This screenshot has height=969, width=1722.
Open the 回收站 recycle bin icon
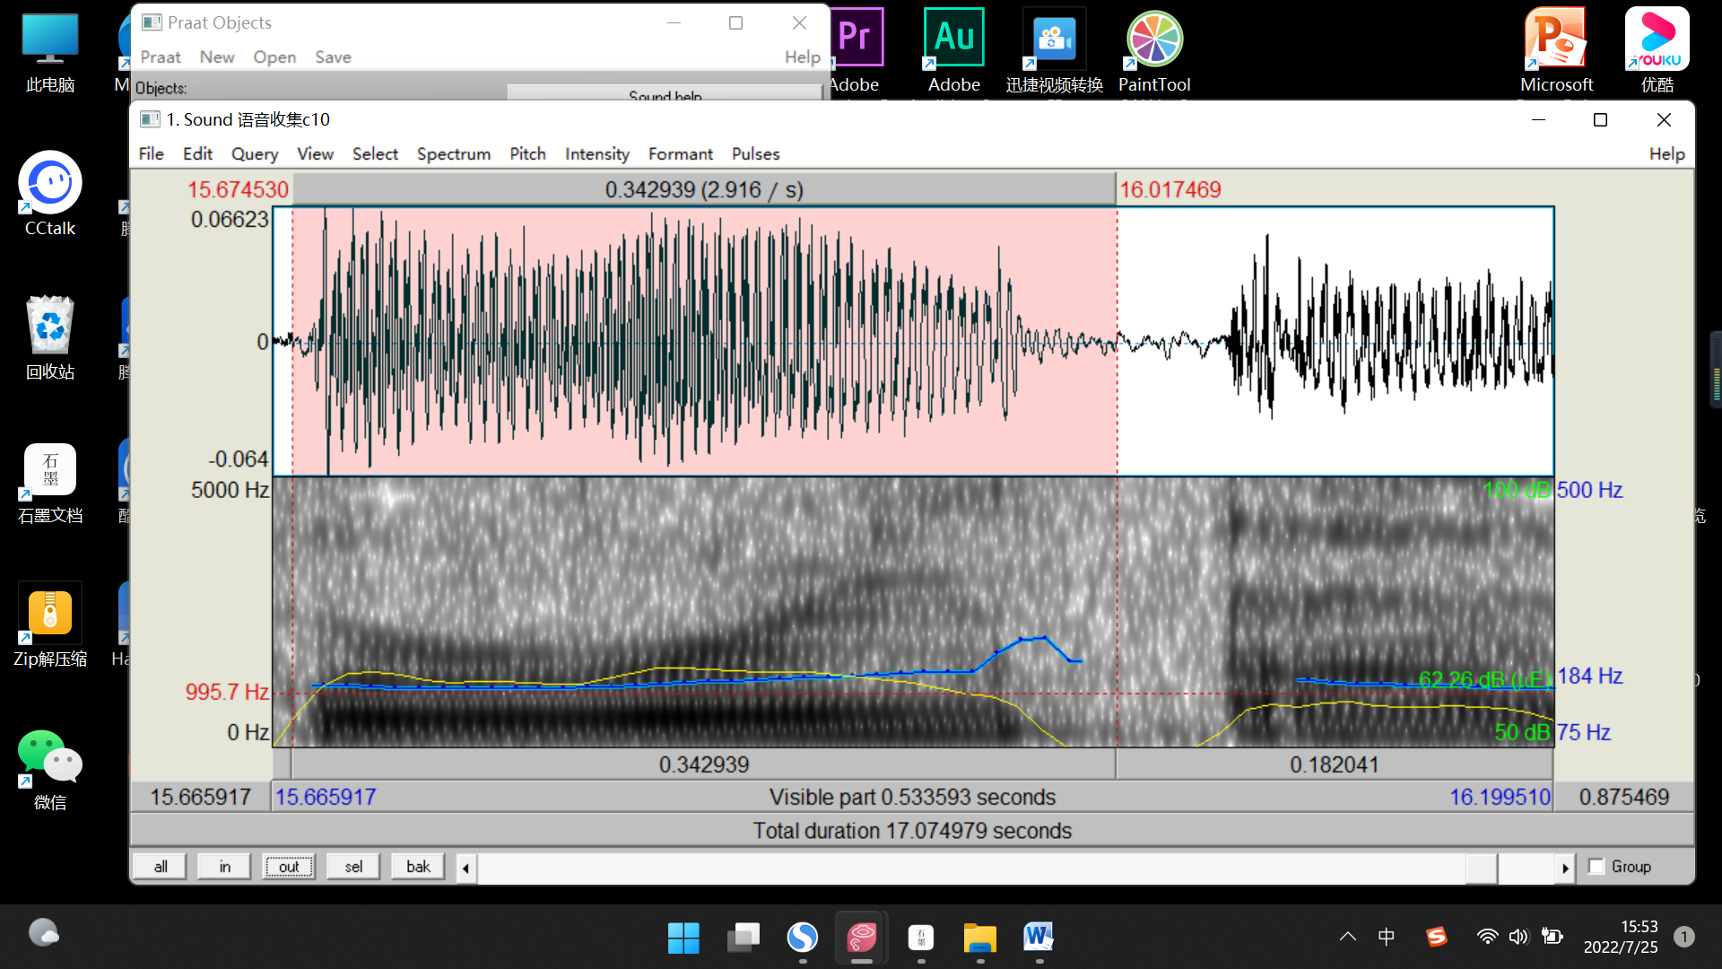tap(50, 337)
